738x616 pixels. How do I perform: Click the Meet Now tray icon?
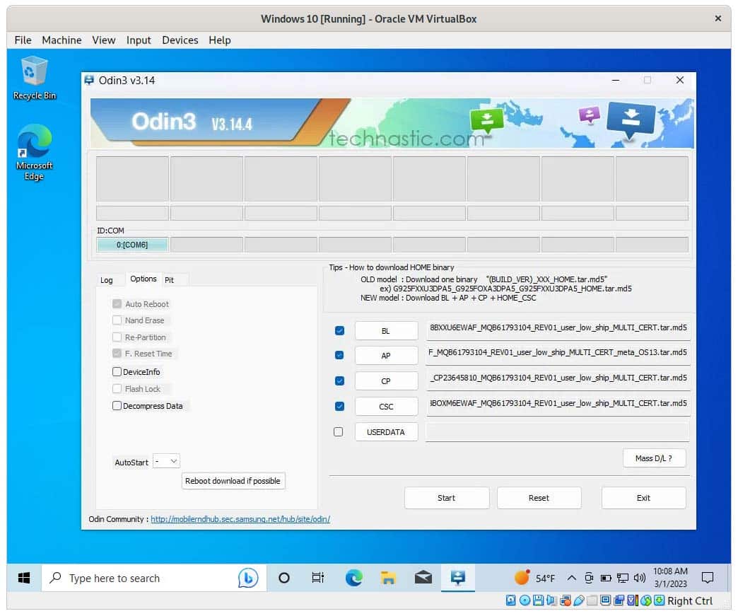point(589,578)
